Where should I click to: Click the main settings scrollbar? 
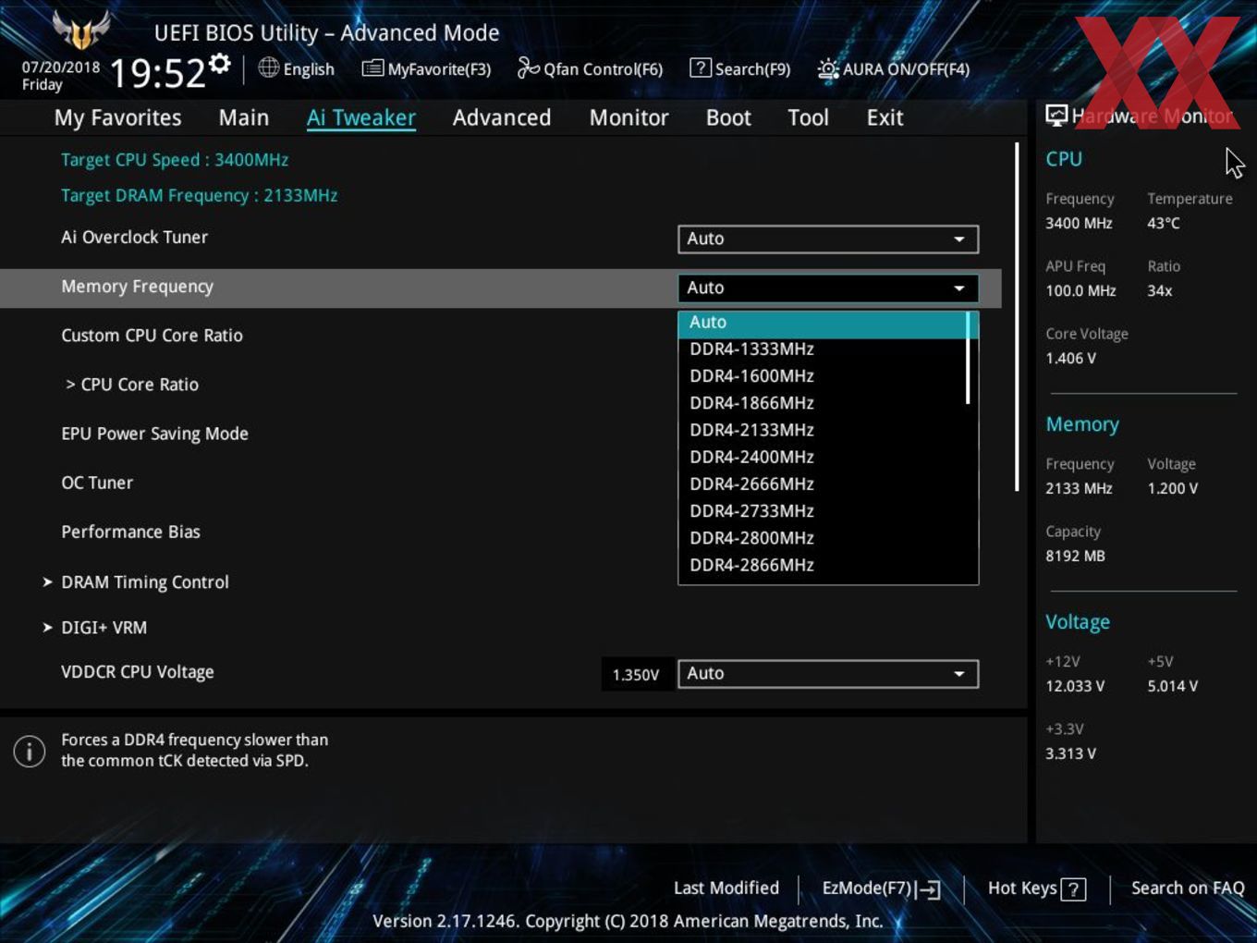tap(1017, 317)
